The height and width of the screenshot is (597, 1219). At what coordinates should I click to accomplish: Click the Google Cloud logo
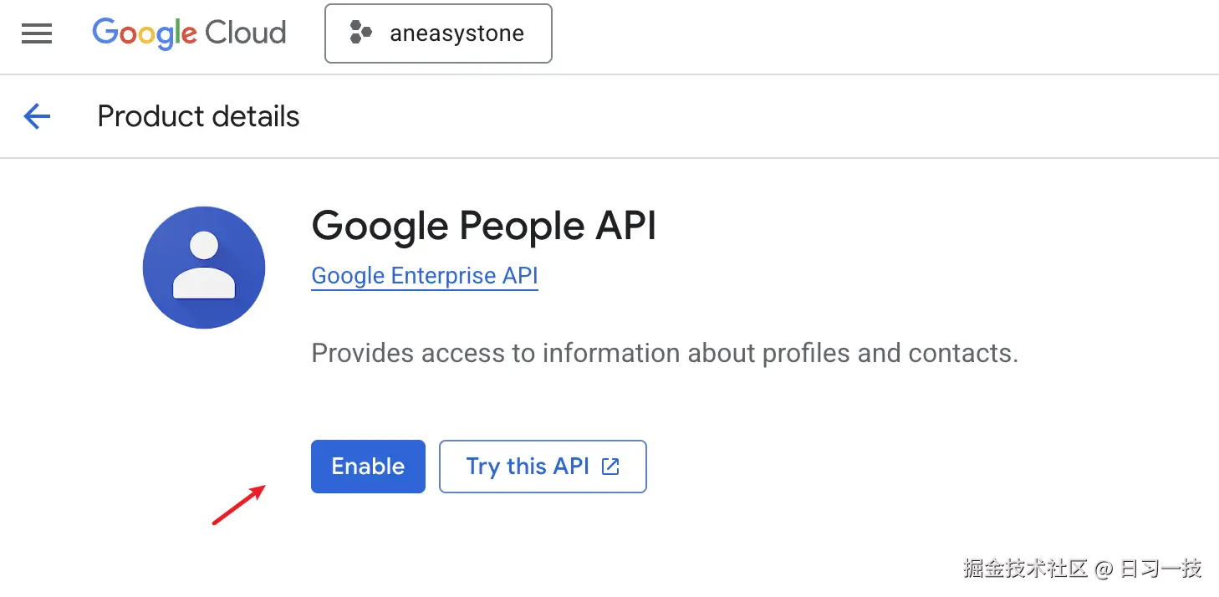coord(189,33)
